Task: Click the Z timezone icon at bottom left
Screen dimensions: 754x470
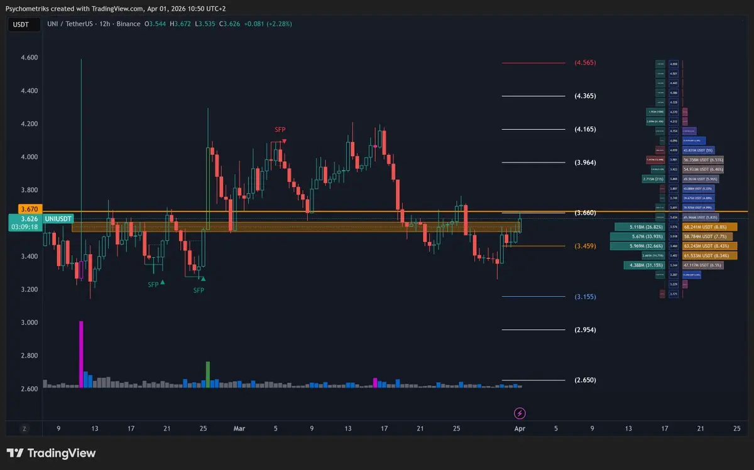Action: [24, 429]
